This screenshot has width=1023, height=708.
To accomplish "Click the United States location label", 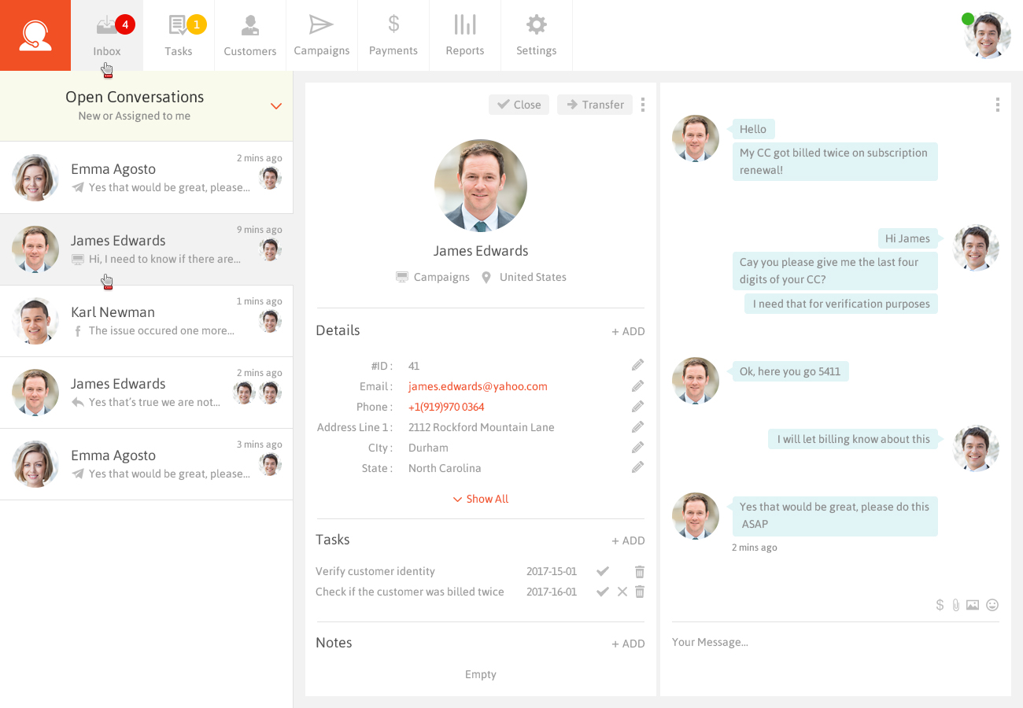I will coord(524,277).
